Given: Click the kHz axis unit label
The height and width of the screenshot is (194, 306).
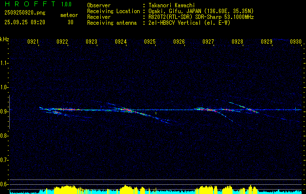Looking at the screenshot, I should click(x=4, y=39).
